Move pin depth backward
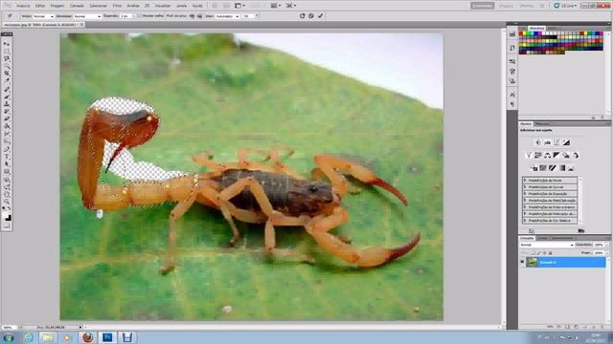The image size is (613, 344). 199,16
